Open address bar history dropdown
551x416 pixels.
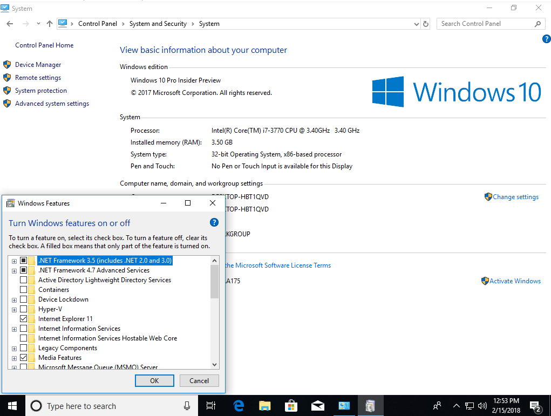(x=417, y=24)
